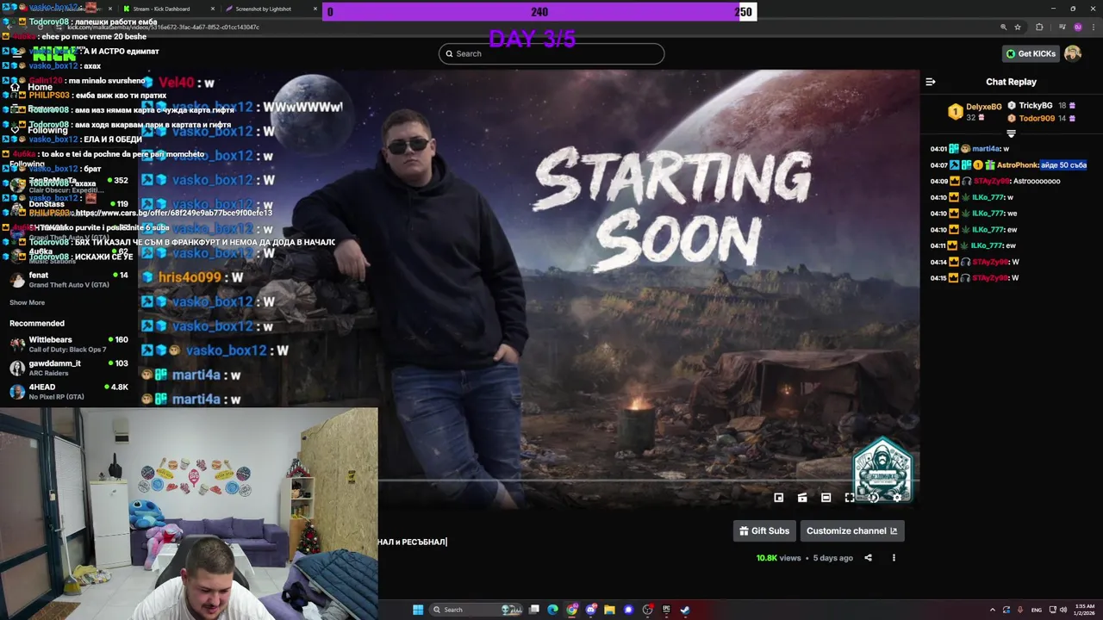Screen dimensions: 1103x620
Task: Close the Screenshot by Lightshot tab
Action: click(x=315, y=9)
